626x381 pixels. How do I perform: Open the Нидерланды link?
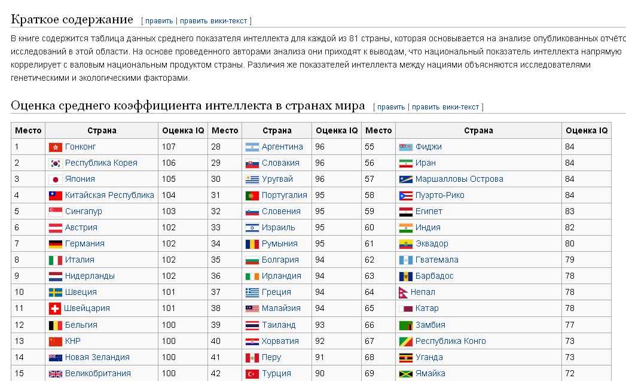[x=90, y=276]
